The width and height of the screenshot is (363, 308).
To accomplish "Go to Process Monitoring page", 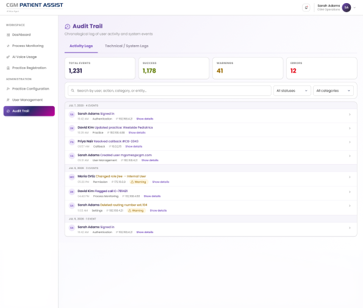I will click(29, 46).
